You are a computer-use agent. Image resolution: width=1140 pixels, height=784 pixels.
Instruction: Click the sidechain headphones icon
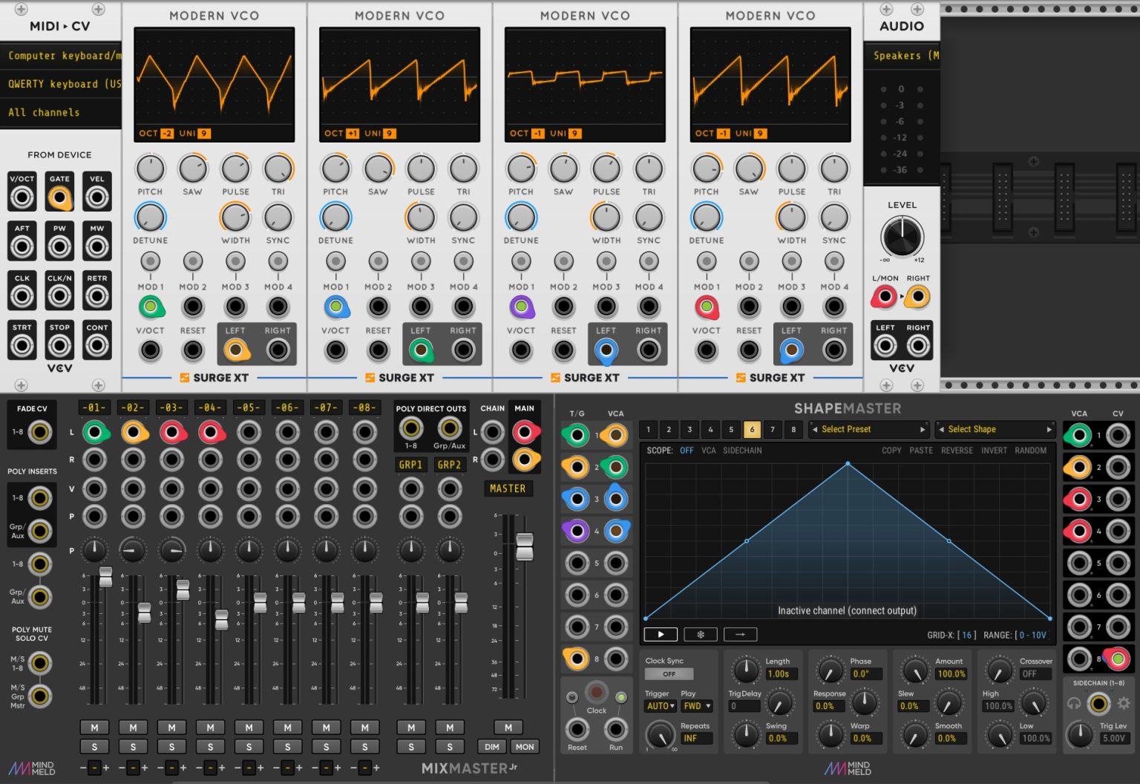(x=1073, y=703)
